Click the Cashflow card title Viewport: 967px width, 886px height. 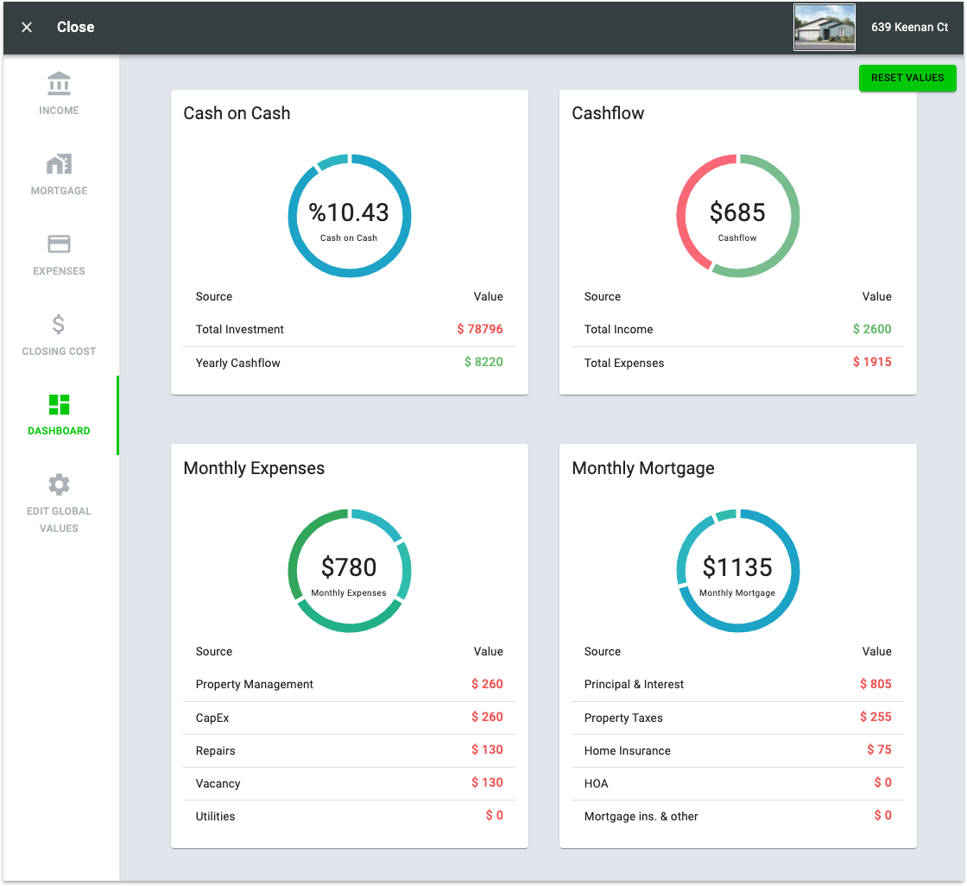click(x=608, y=113)
